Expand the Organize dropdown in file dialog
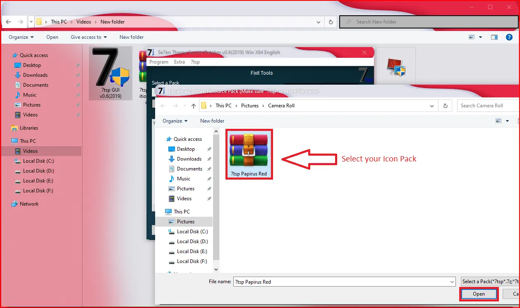520x308 pixels. click(x=175, y=121)
